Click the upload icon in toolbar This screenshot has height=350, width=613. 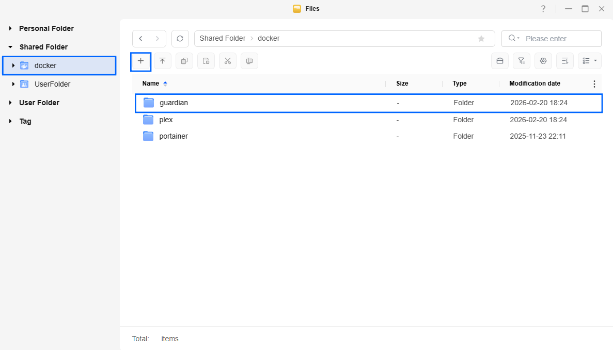tap(162, 61)
